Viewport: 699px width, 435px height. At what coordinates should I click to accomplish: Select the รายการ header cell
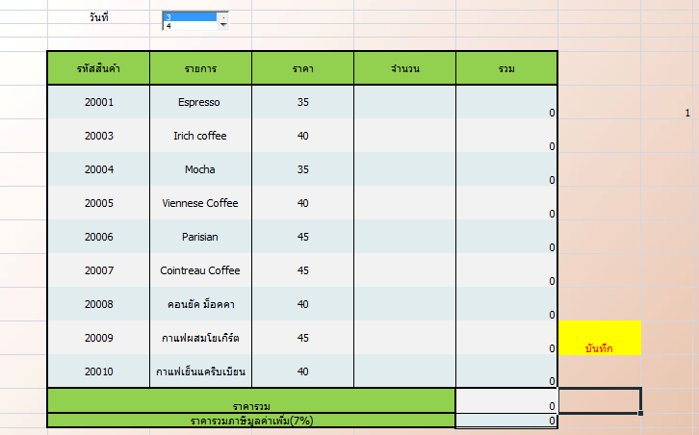click(200, 68)
